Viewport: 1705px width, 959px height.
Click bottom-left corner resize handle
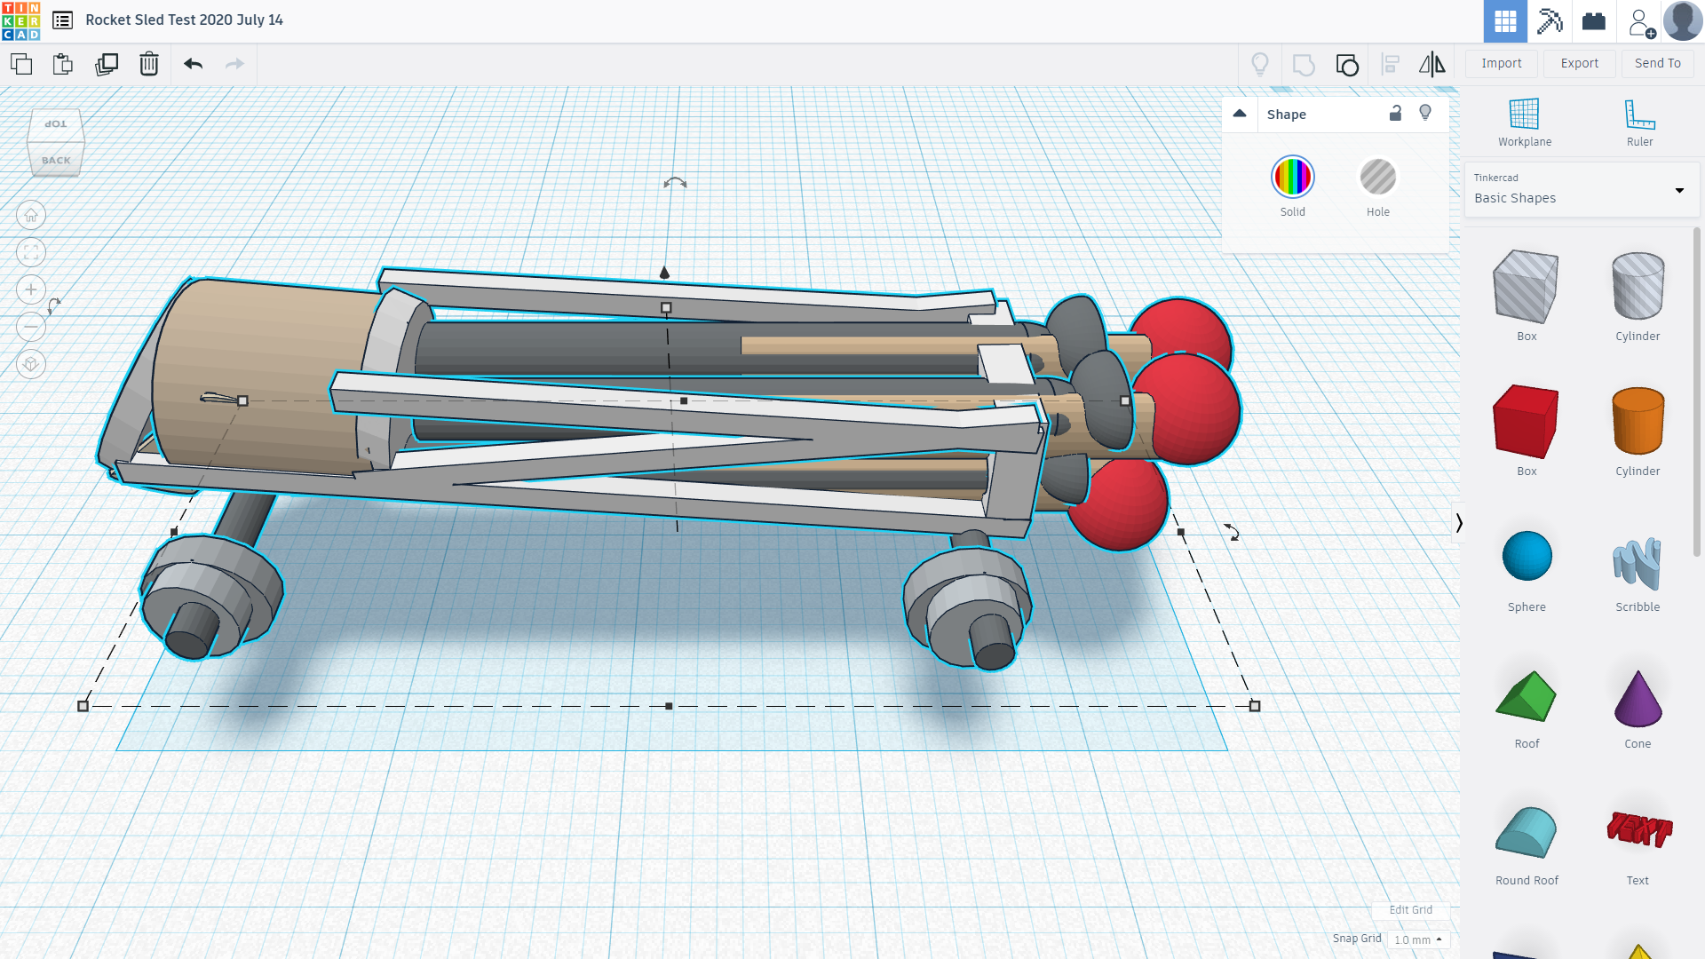point(83,706)
